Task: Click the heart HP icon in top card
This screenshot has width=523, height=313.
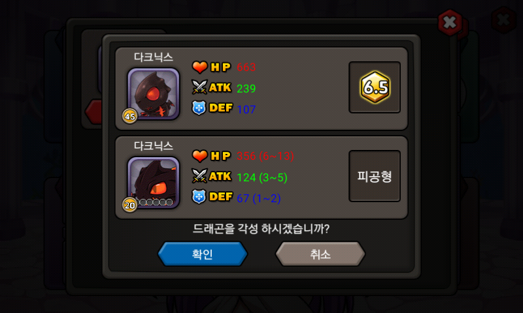Action: [200, 67]
